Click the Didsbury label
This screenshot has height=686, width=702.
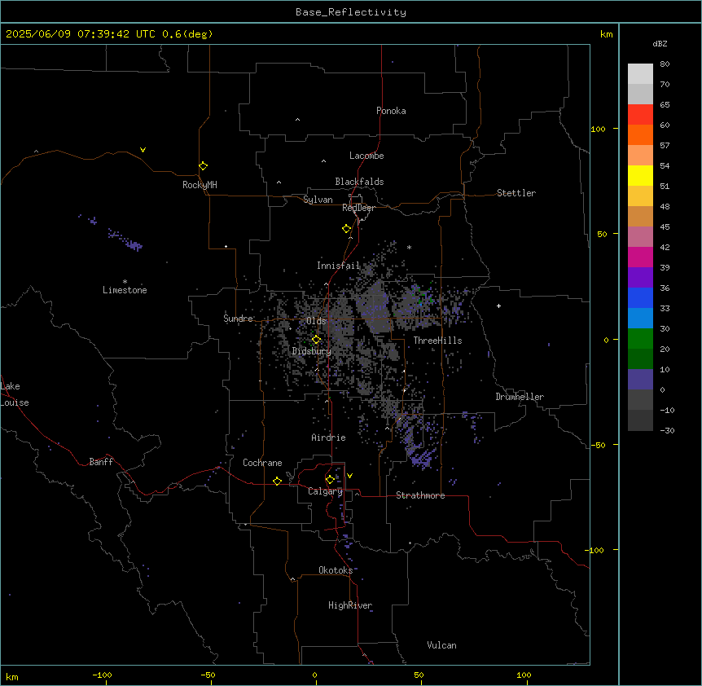pyautogui.click(x=311, y=351)
